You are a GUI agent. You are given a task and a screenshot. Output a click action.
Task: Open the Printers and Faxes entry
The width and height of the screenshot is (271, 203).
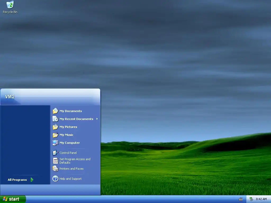click(75, 169)
